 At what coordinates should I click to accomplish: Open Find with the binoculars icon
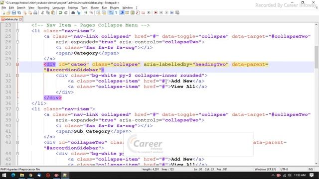[x=73, y=12]
